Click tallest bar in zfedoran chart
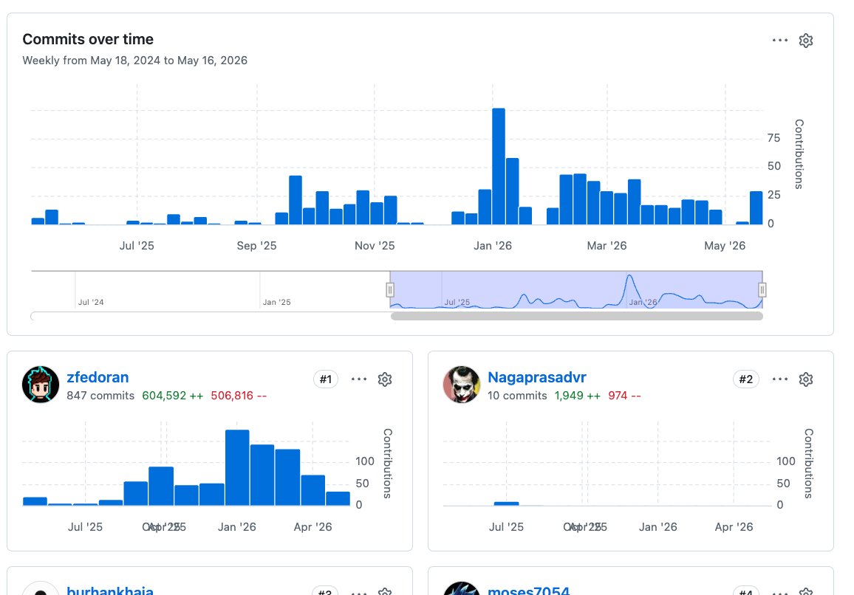 tap(237, 467)
